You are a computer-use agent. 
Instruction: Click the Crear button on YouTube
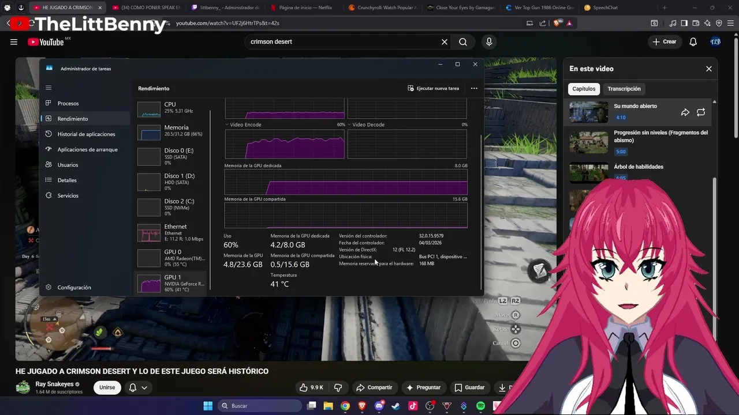[x=664, y=41]
